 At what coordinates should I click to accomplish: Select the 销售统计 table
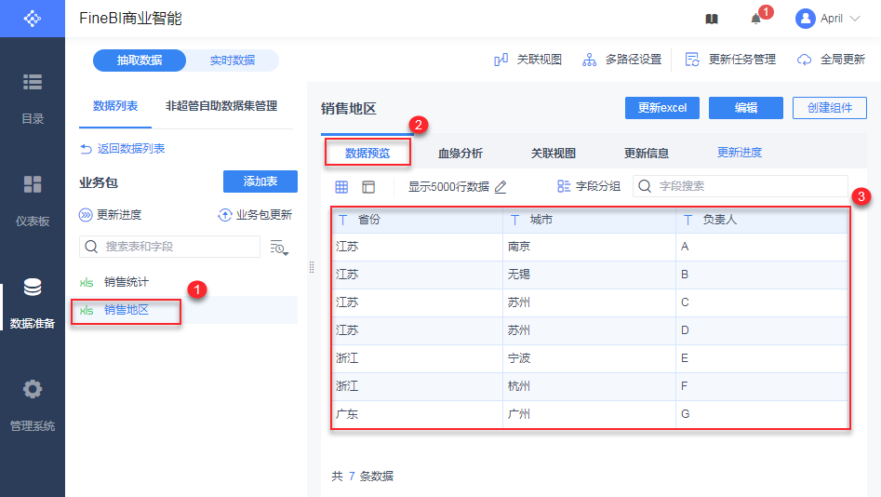tap(126, 282)
